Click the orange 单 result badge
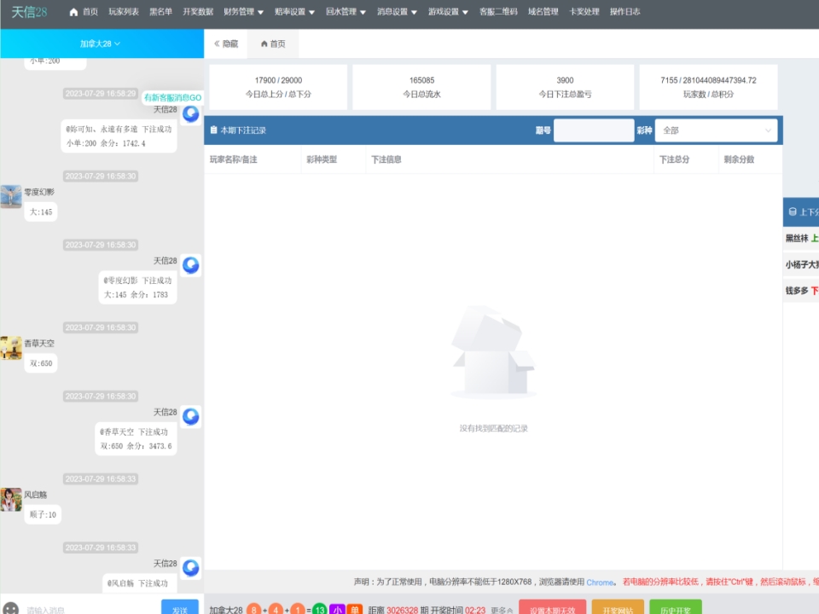The height and width of the screenshot is (614, 819). [355, 609]
